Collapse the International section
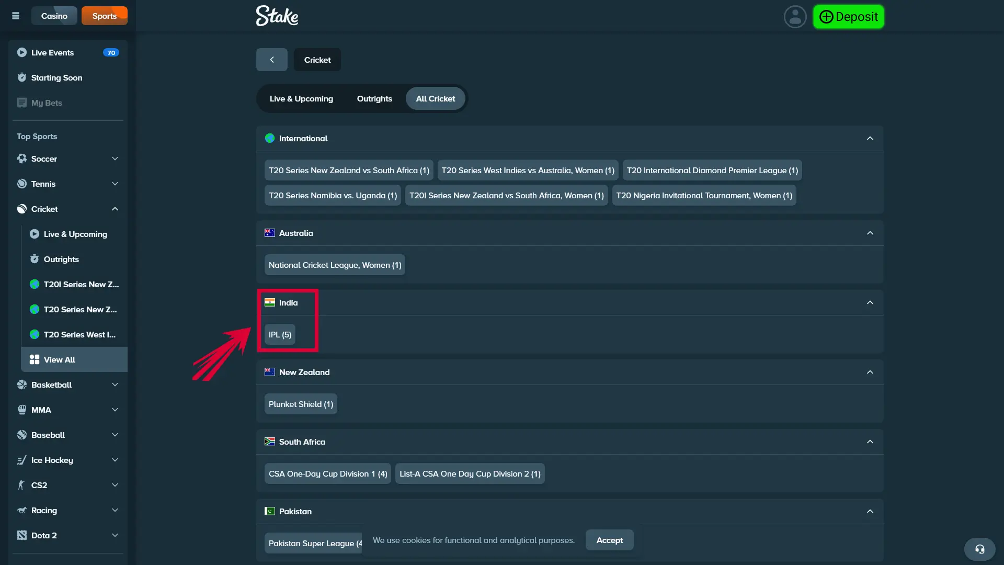Screen dimensions: 1004x565 coord(870,138)
